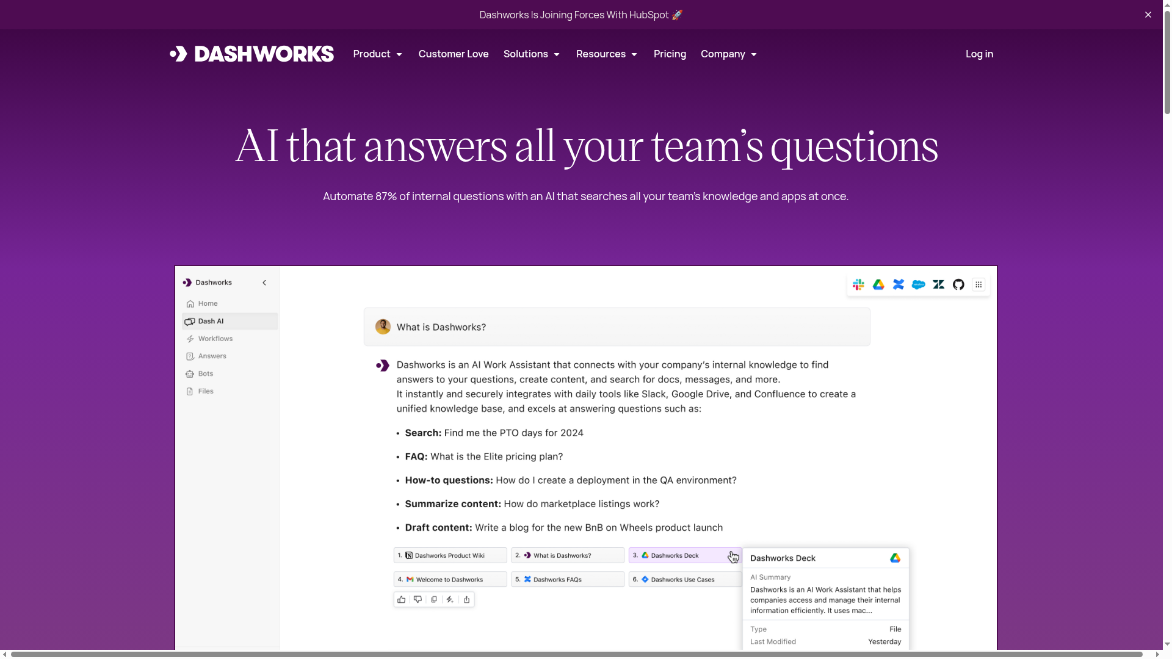Click the Log in link
Screen dimensions: 1172x659
coord(979,54)
